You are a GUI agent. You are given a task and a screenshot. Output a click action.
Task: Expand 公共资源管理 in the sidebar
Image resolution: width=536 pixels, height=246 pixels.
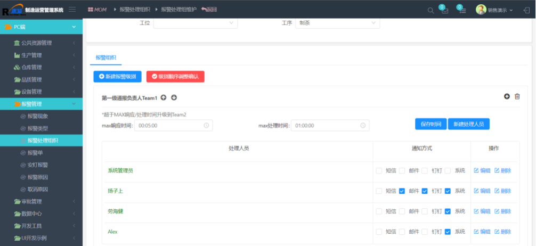coord(42,43)
